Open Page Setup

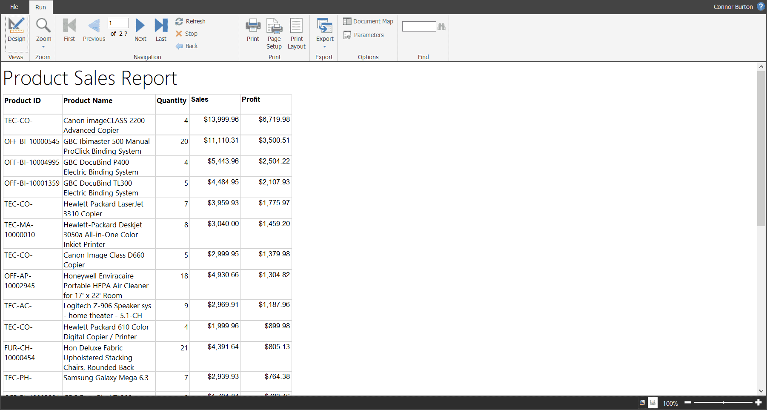[x=274, y=34]
